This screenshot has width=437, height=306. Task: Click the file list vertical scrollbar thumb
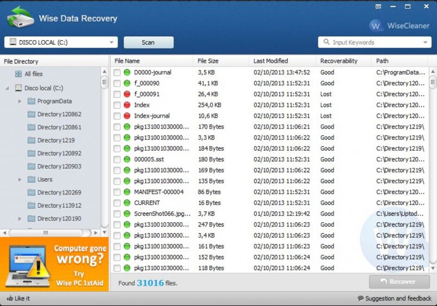433,82
